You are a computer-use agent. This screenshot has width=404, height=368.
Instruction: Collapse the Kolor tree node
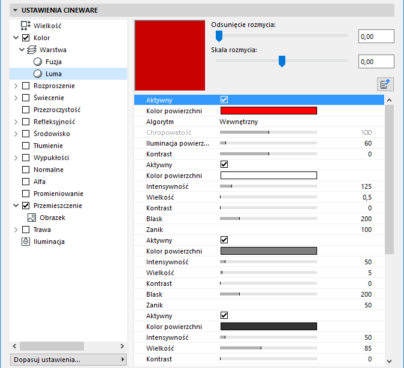16,38
